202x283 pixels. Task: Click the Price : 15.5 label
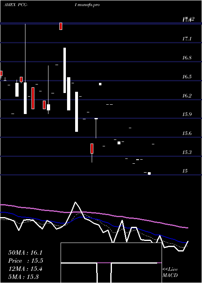(x=25, y=261)
